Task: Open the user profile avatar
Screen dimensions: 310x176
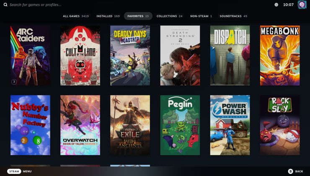Action: point(302,5)
